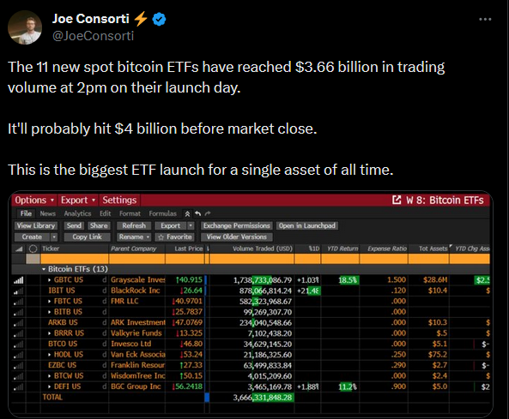
Task: Expand the FBTC US row arrow
Action: (49, 302)
